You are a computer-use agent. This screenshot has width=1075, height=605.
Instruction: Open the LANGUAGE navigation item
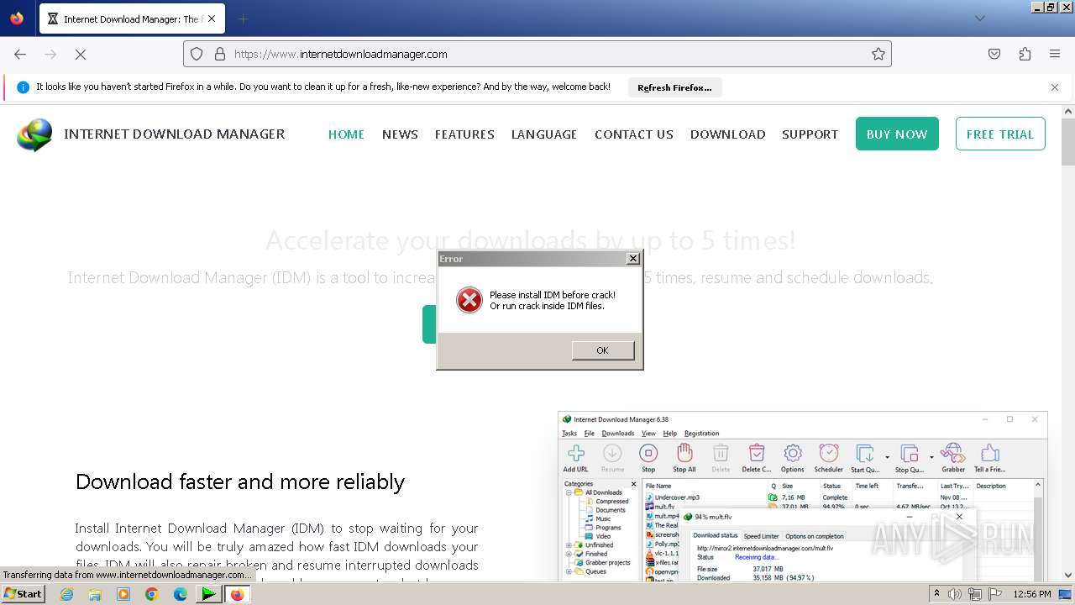pos(544,134)
